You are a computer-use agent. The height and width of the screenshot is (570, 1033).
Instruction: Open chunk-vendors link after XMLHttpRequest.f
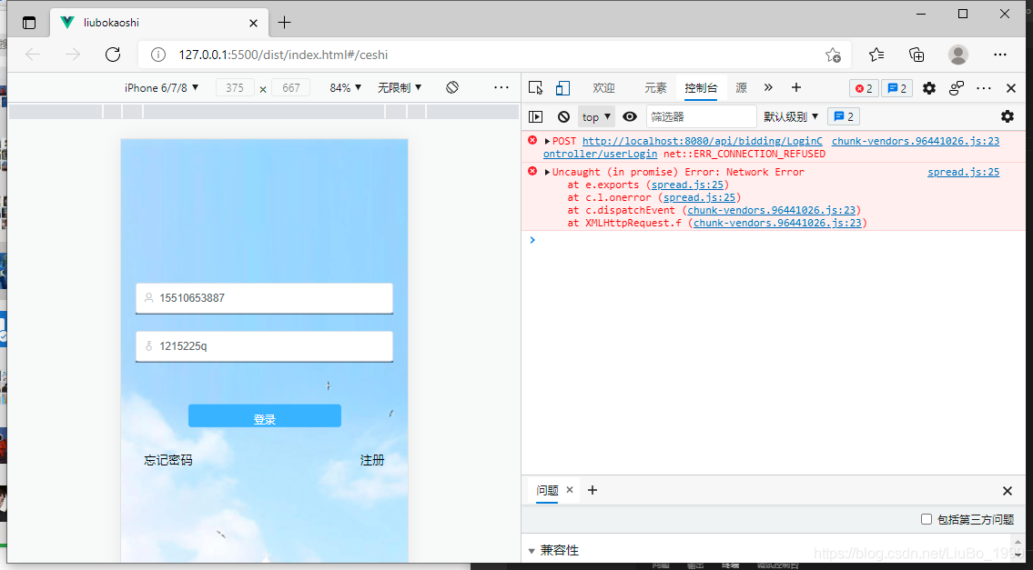pos(777,223)
